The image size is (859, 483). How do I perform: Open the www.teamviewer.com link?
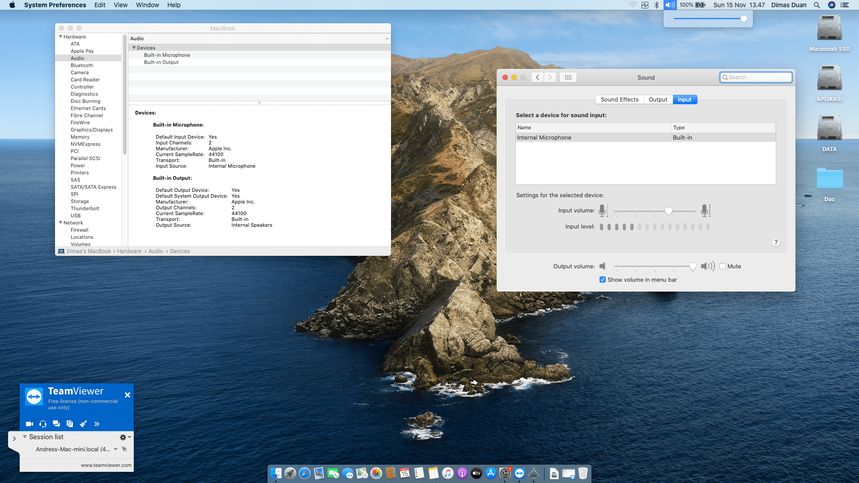[x=106, y=465]
